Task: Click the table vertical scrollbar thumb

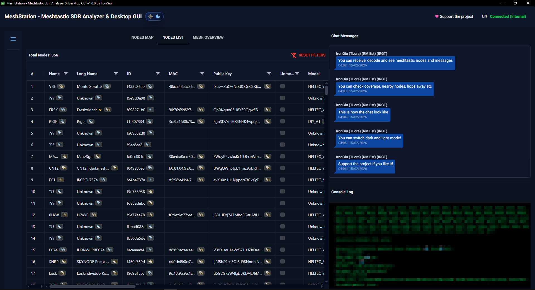Action: tap(326, 90)
